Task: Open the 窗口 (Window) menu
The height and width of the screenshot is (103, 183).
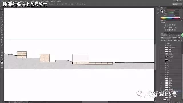Action: [x=53, y=1]
